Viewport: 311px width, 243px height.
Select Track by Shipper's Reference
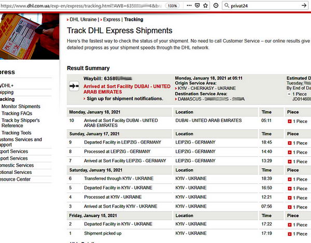[x=21, y=123]
